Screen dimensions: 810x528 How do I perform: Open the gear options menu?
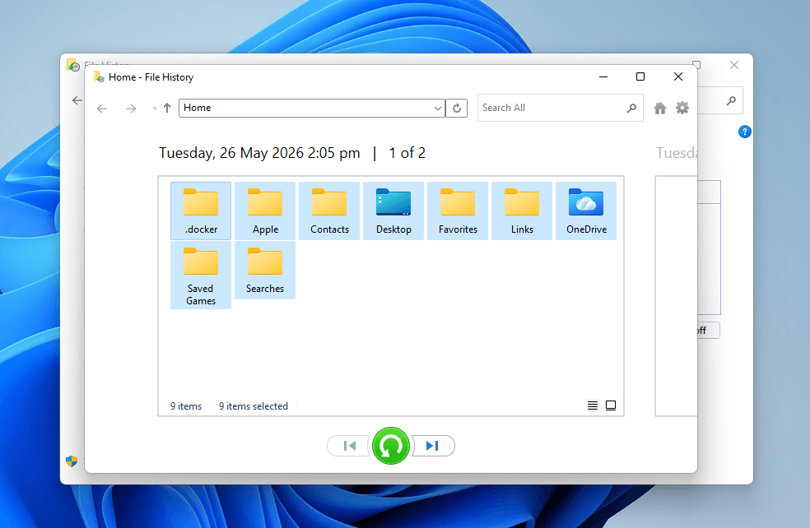(682, 108)
